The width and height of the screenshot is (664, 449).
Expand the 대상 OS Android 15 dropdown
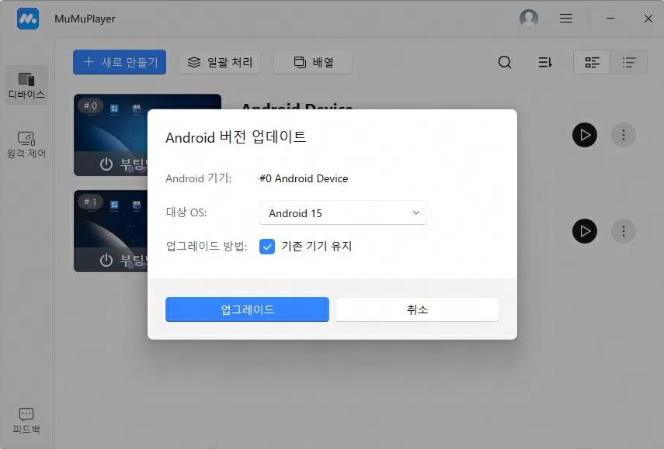pyautogui.click(x=343, y=212)
